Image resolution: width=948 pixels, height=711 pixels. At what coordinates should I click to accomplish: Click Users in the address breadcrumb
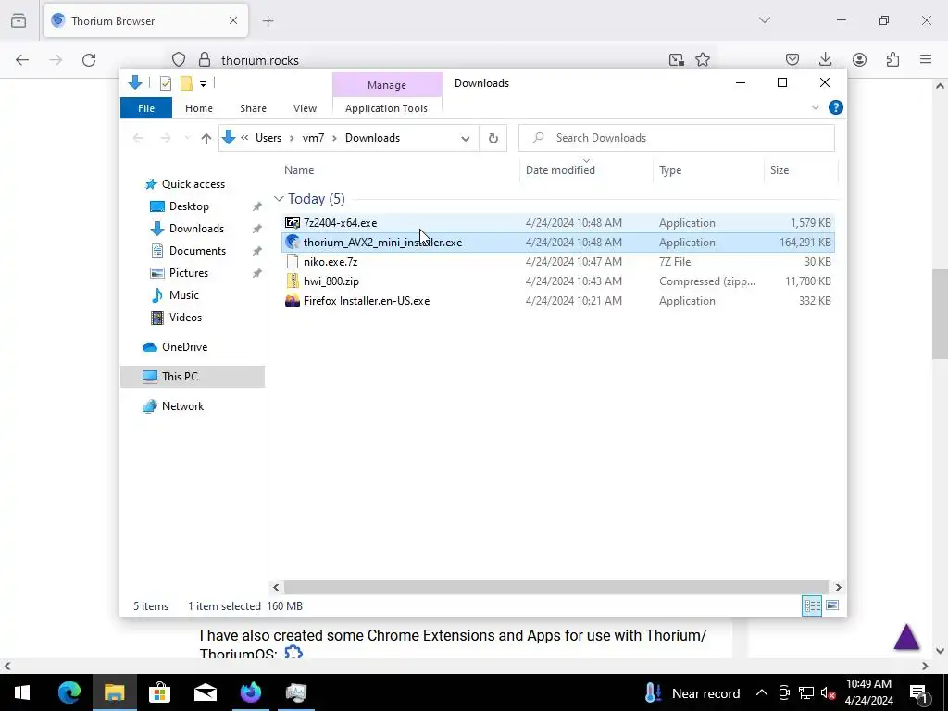click(x=268, y=138)
